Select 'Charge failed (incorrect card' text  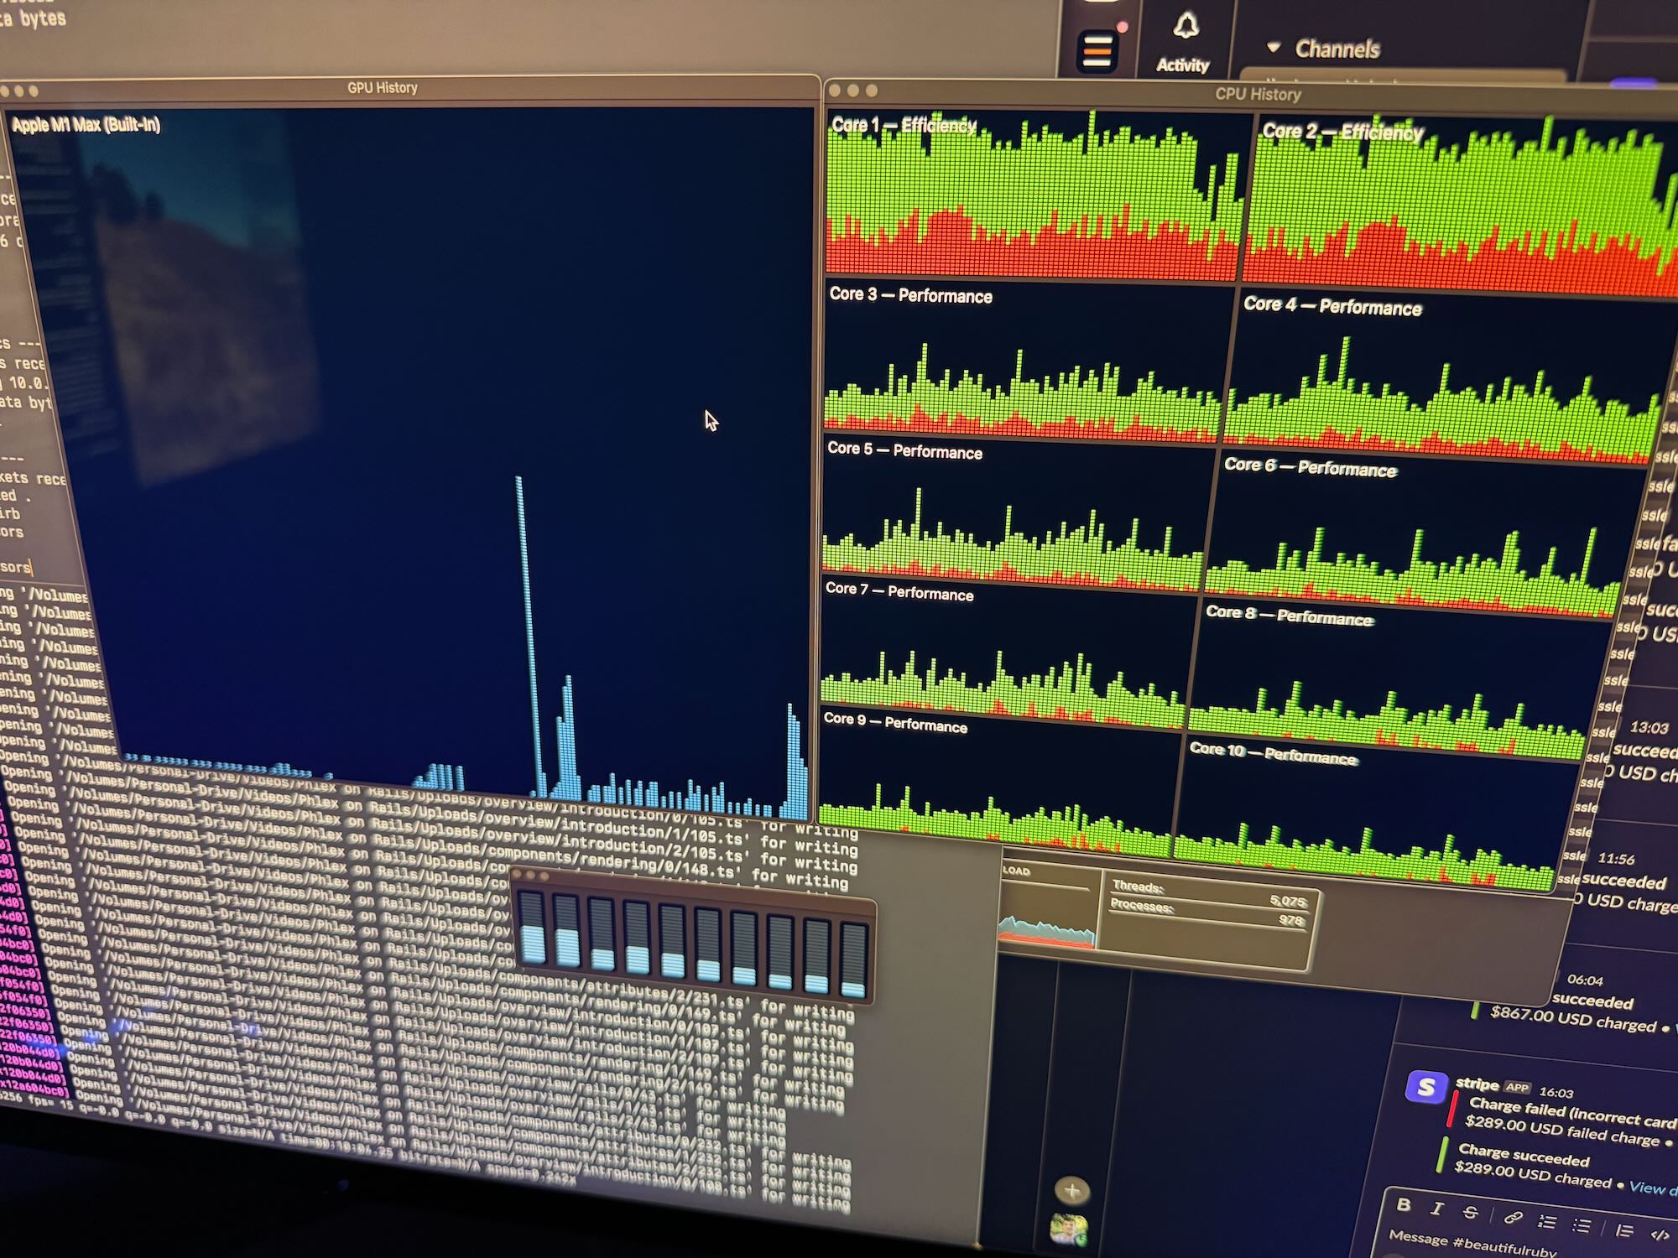[1573, 1112]
